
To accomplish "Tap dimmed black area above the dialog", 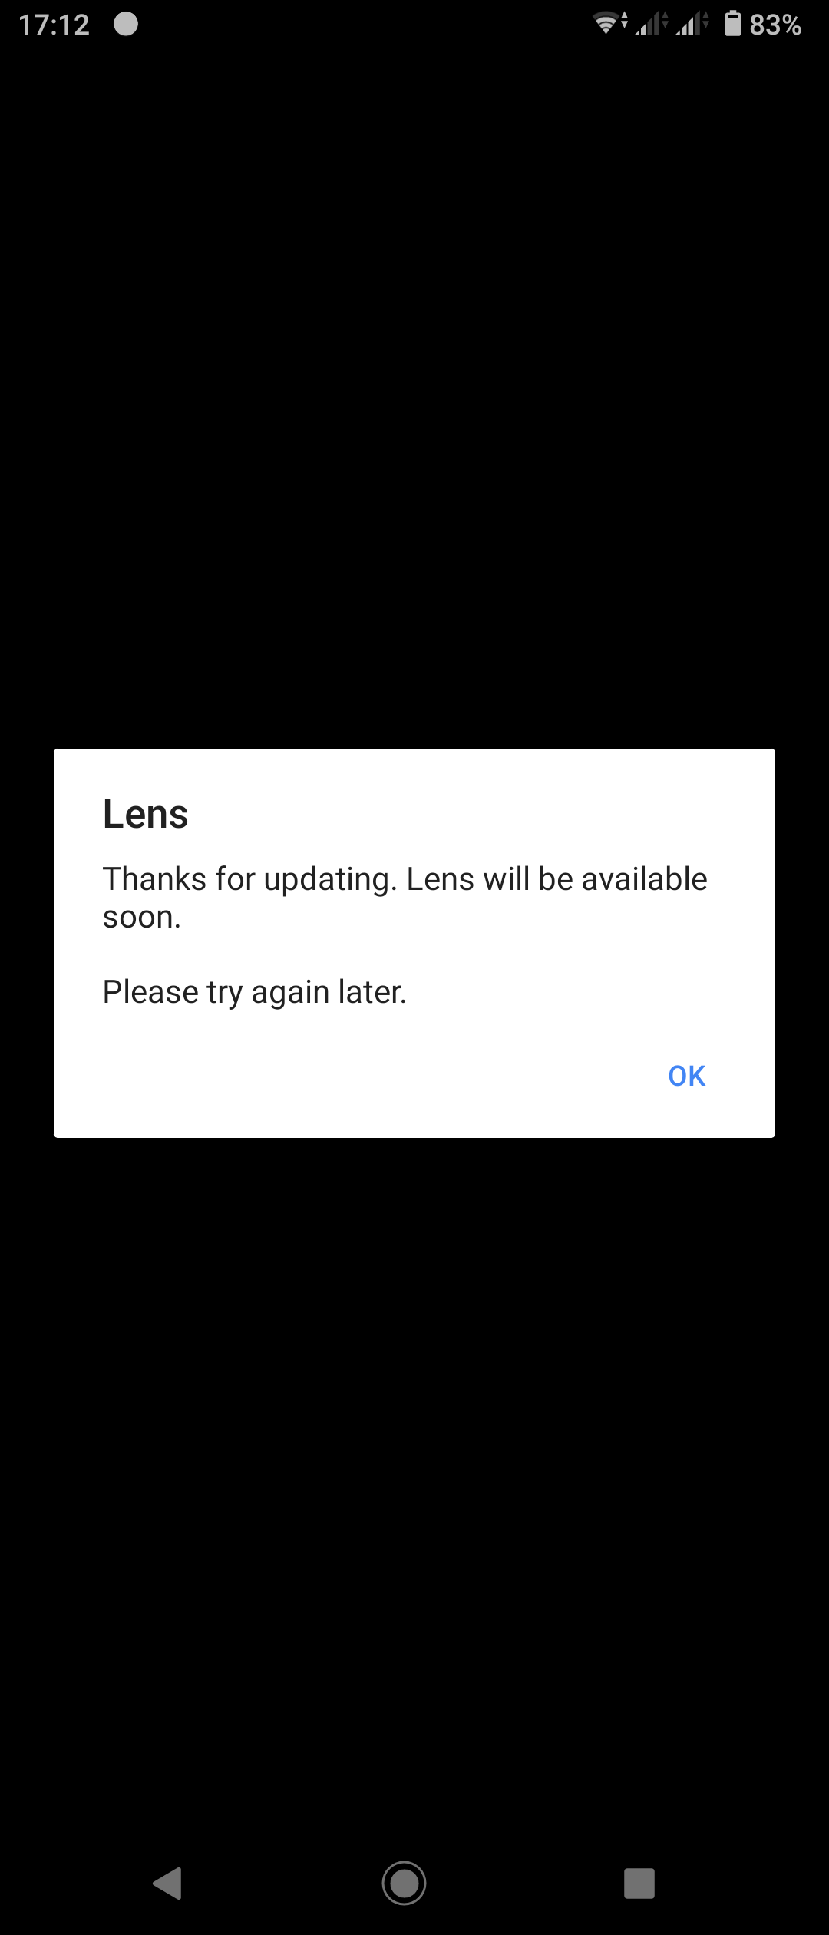I will tap(414, 399).
